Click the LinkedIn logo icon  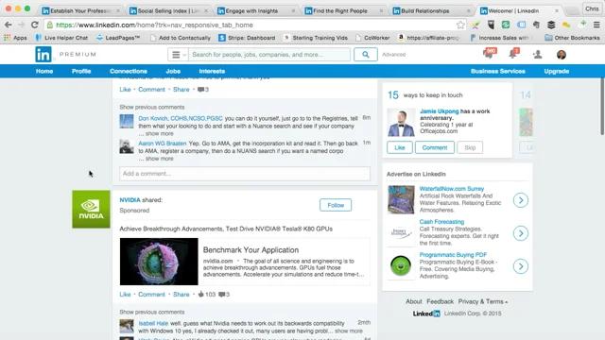click(43, 55)
